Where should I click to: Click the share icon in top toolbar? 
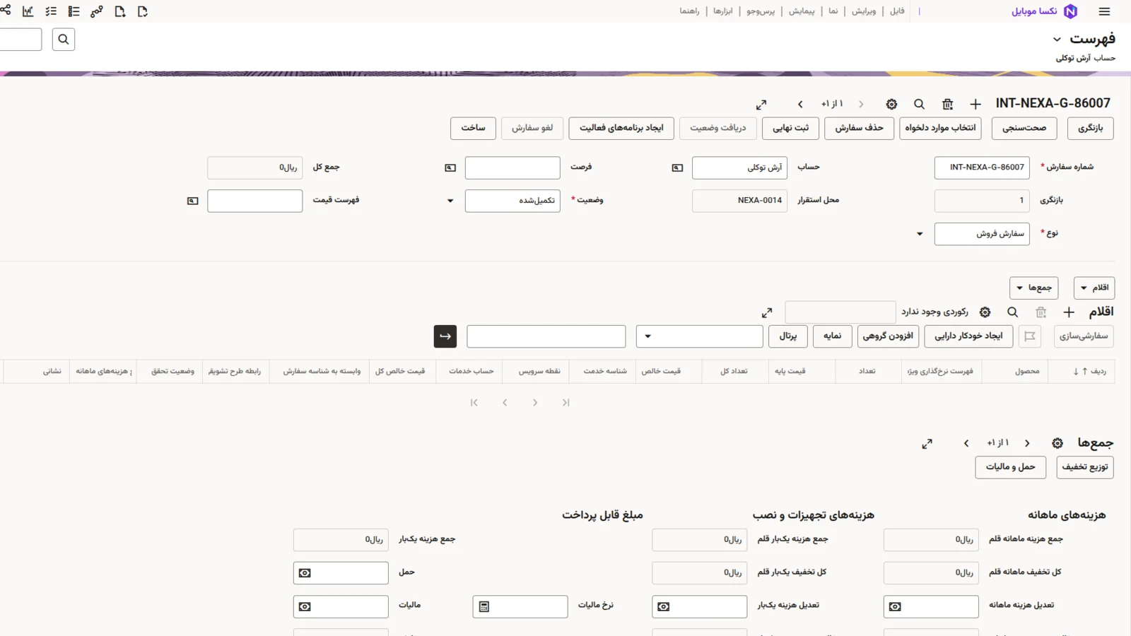point(6,11)
